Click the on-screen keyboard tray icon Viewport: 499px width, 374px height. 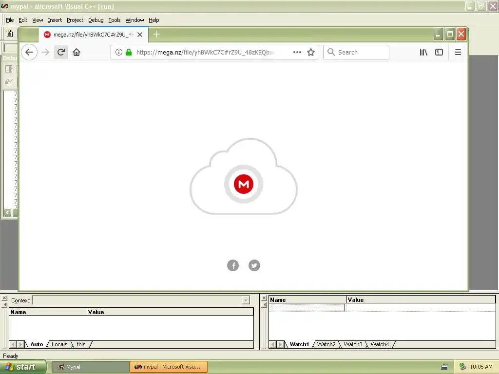(x=444, y=367)
